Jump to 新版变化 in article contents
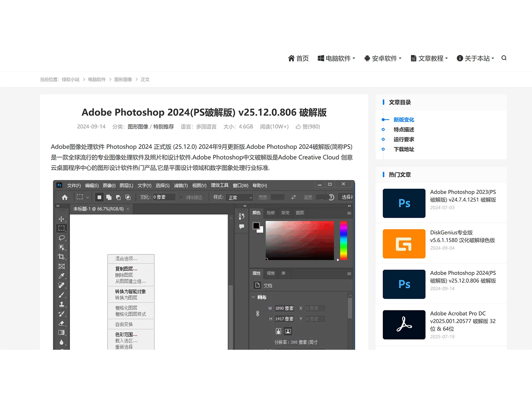The width and height of the screenshot is (532, 399). pyautogui.click(x=404, y=120)
